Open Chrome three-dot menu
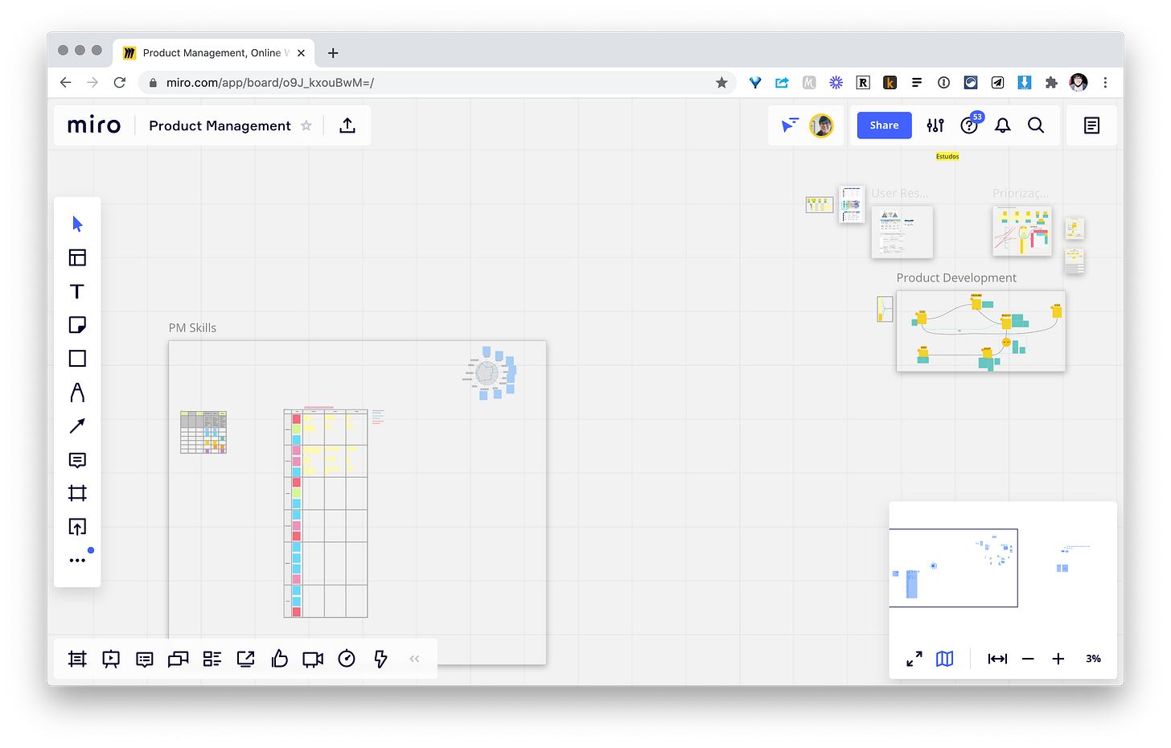Screen dimensions: 1171x748 tap(1105, 82)
